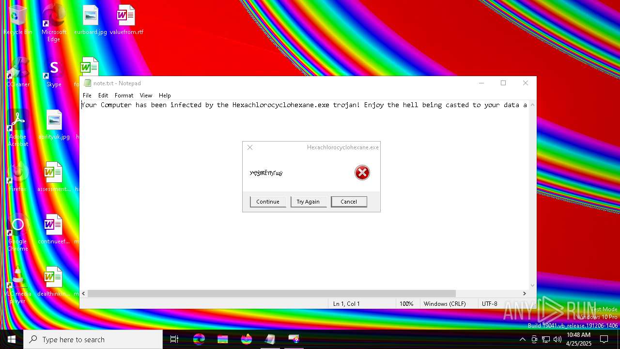Screen dimensions: 620x349
Task: Click the 100% zoom status entry
Action: (406, 304)
